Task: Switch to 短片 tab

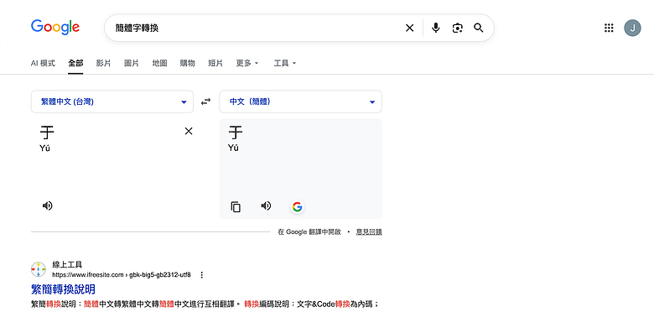Action: click(x=215, y=63)
